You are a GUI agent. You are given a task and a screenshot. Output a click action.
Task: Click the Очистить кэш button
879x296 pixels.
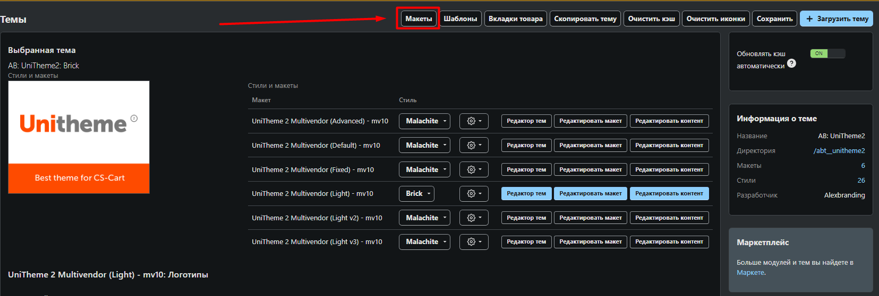click(x=651, y=19)
